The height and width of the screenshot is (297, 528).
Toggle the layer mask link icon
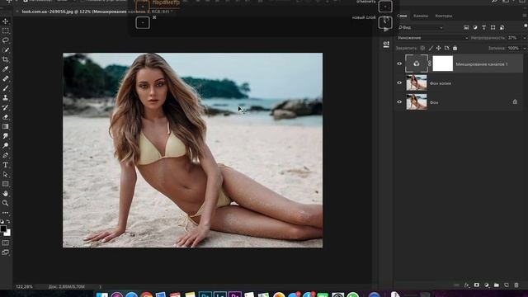point(430,64)
